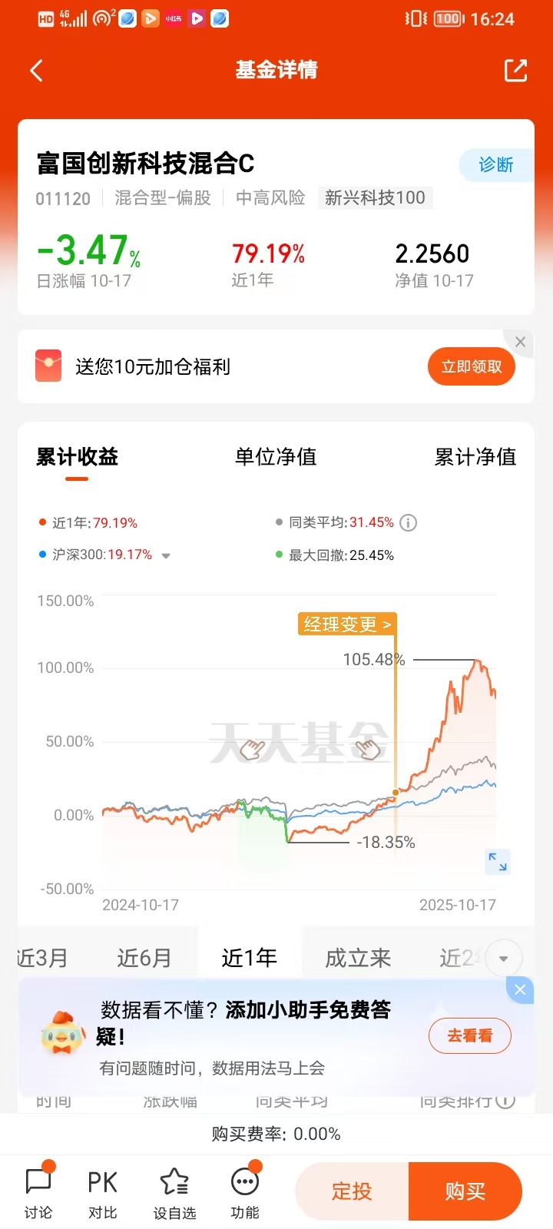This screenshot has width=553, height=1229.
Task: Dismiss the 加仓福利 red packet banner
Action: (x=520, y=342)
